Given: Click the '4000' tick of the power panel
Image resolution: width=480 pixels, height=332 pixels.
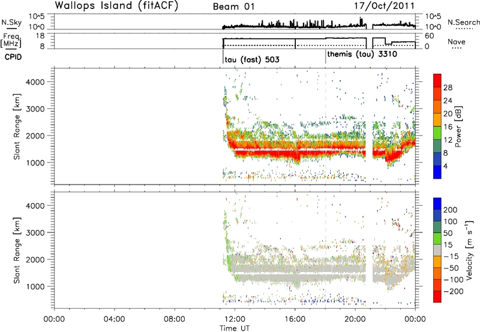Looking at the screenshot, I should (x=35, y=82).
